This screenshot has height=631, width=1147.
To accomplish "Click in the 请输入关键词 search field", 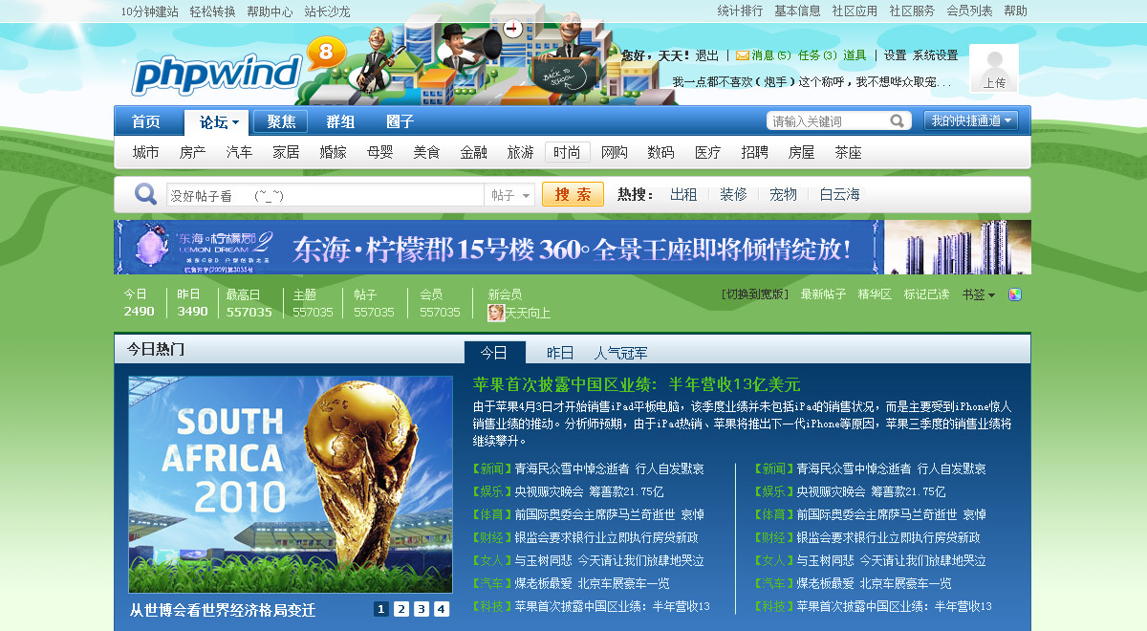I will pyautogui.click(x=828, y=121).
